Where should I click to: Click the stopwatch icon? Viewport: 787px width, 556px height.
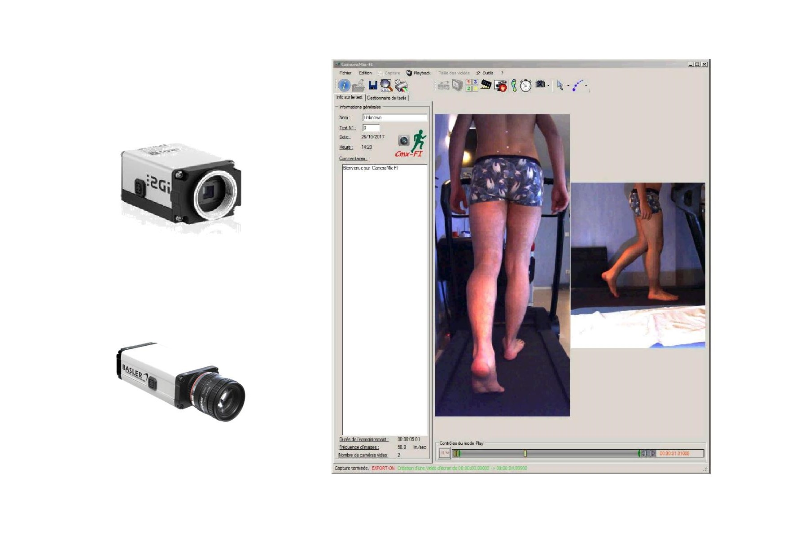click(526, 85)
